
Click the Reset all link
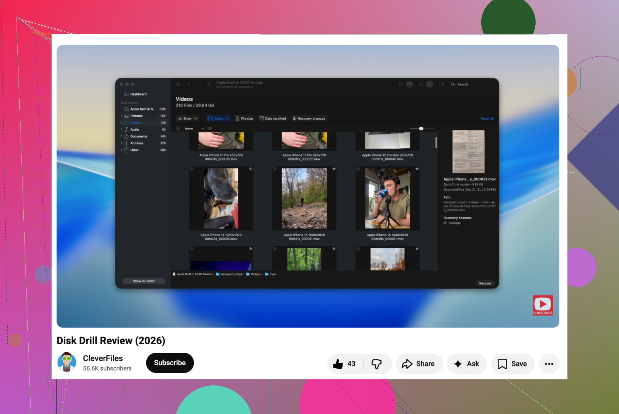(487, 119)
